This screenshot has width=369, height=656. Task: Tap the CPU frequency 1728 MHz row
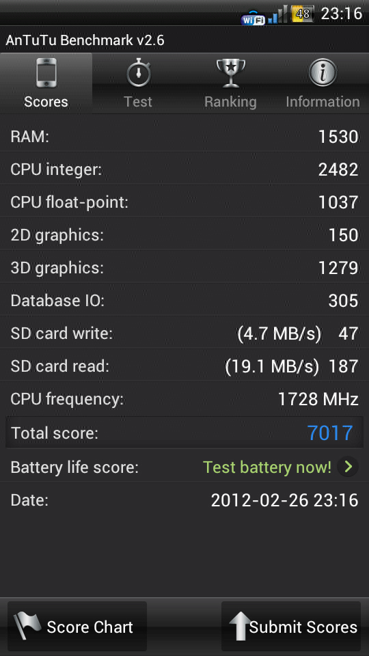click(184, 399)
